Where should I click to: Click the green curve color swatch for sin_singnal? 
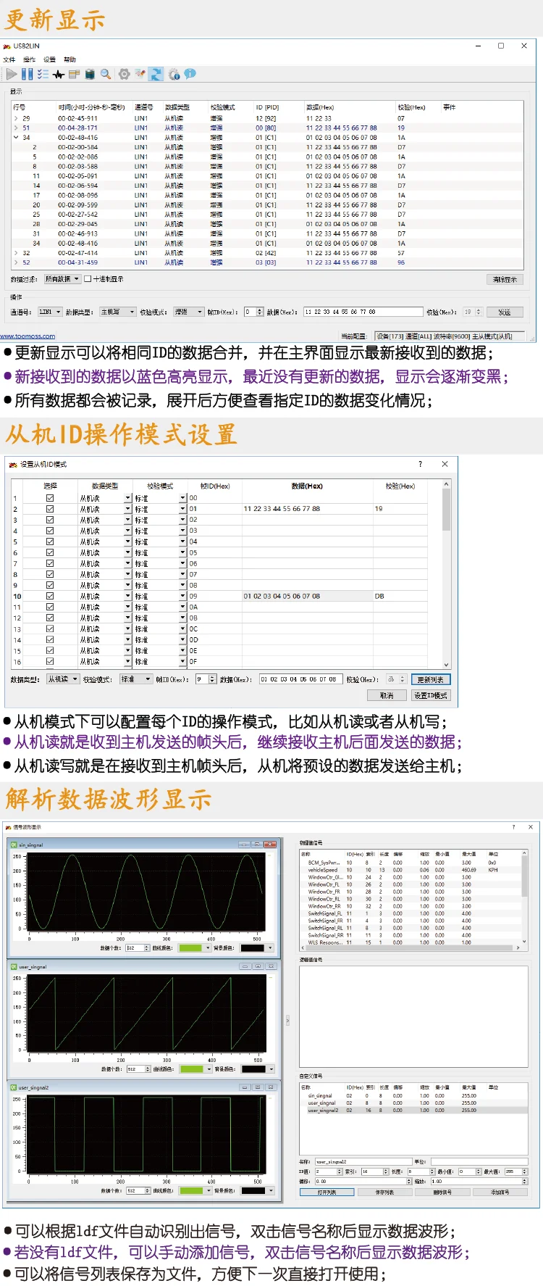[190, 947]
